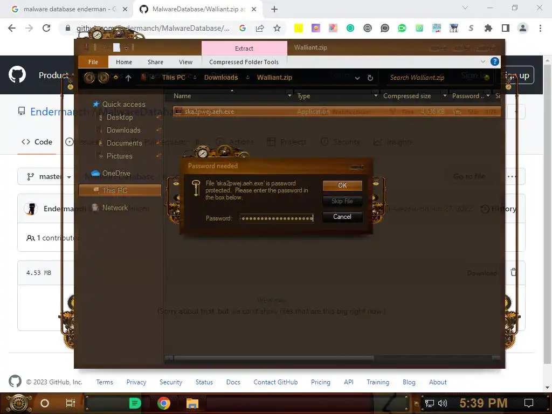Viewport: 552px width, 414px height.
Task: Open the steampunk Start button
Action: tap(19, 403)
